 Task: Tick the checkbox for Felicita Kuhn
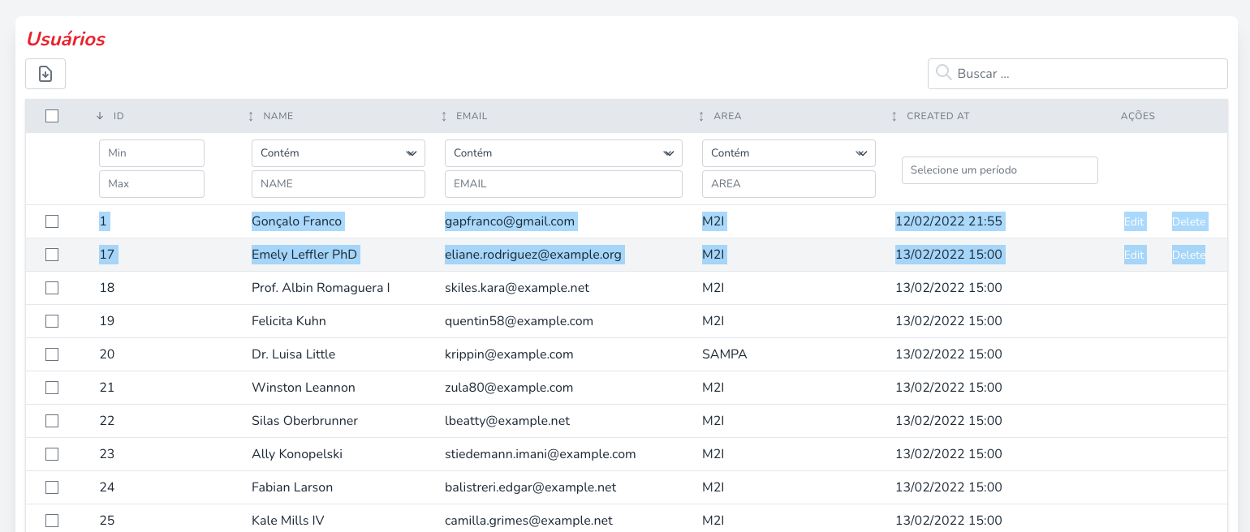pyautogui.click(x=52, y=321)
